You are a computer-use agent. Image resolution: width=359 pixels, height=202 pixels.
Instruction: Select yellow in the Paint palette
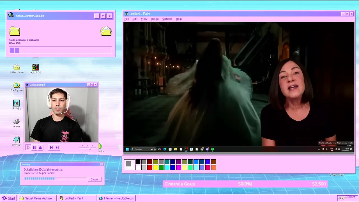pyautogui.click(x=155, y=167)
